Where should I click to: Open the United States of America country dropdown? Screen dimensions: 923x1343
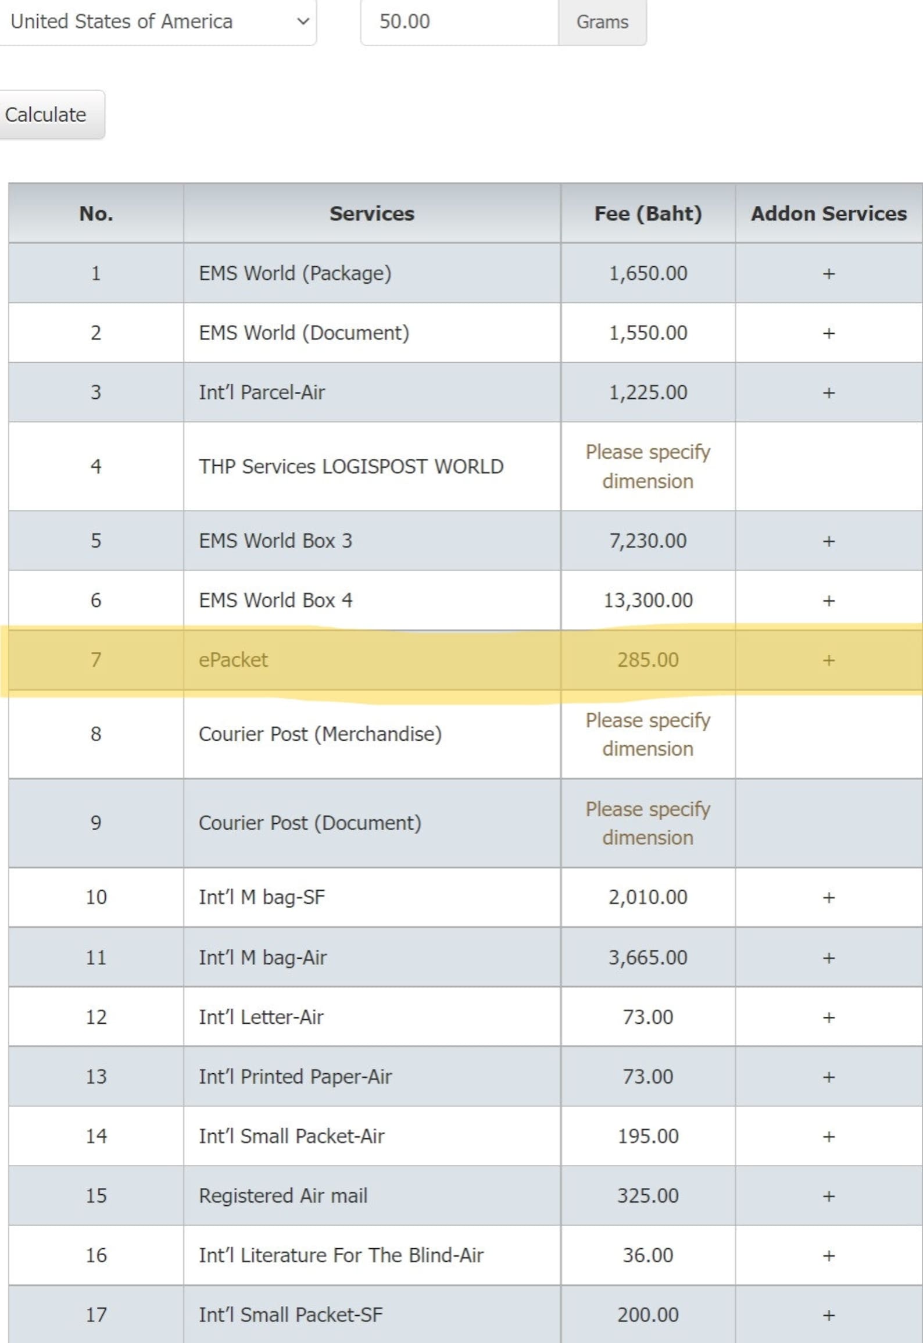coord(157,22)
